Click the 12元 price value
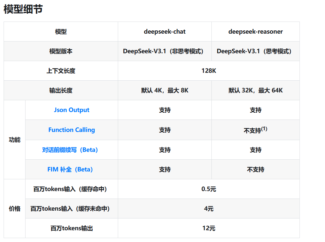Image resolution: width=325 pixels, height=242 pixels. coord(209,228)
